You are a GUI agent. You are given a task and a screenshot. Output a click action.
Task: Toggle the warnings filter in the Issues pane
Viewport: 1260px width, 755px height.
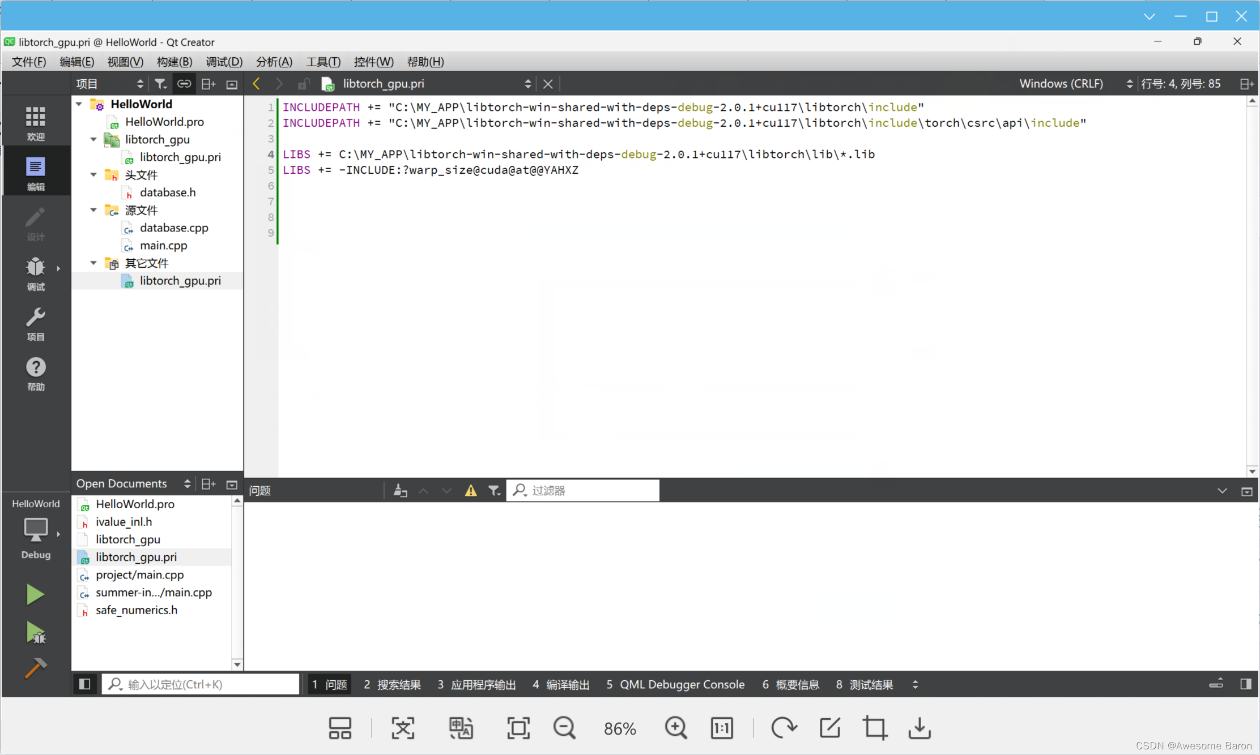click(x=470, y=491)
